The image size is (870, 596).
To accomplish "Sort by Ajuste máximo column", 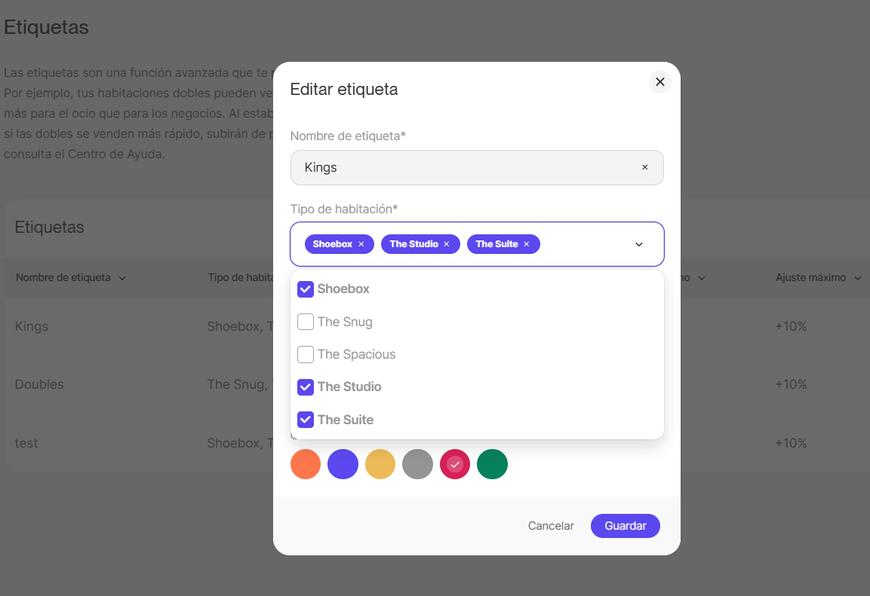I will coord(818,278).
